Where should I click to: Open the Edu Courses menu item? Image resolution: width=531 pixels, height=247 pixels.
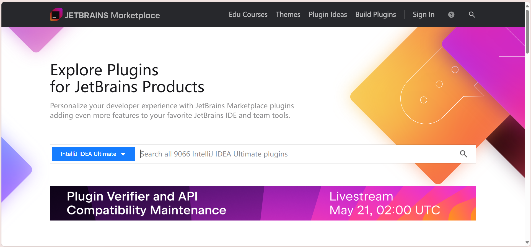pos(248,15)
